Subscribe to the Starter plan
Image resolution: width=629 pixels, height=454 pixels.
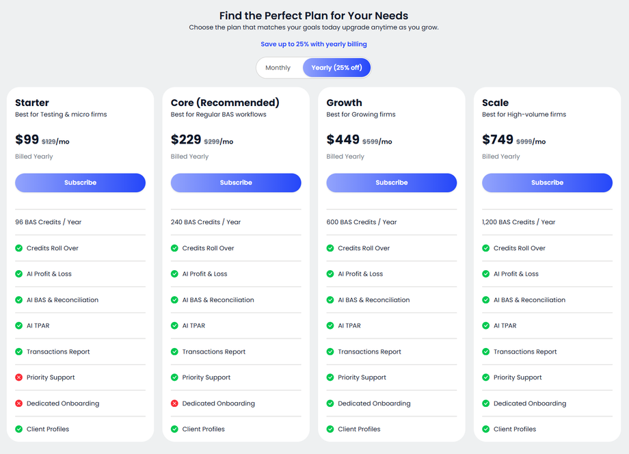click(x=80, y=183)
